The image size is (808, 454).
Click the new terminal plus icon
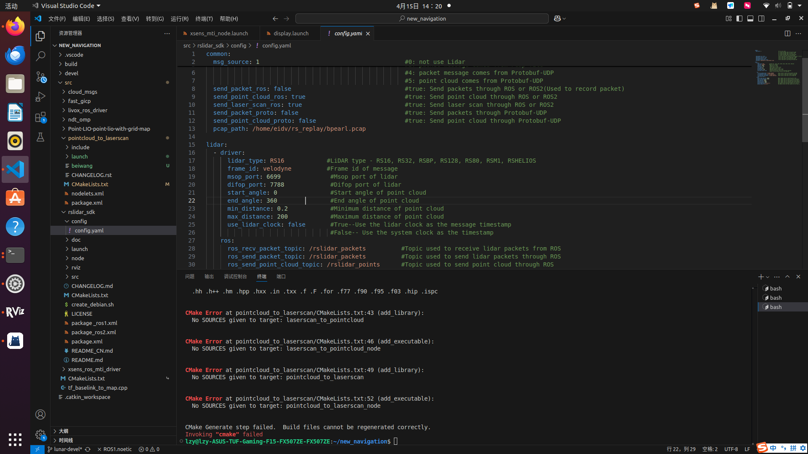coord(760,277)
